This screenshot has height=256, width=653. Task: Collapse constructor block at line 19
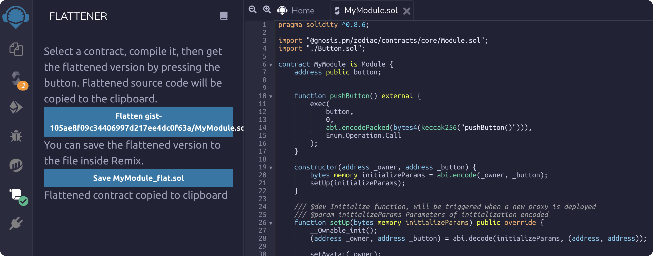pyautogui.click(x=271, y=168)
